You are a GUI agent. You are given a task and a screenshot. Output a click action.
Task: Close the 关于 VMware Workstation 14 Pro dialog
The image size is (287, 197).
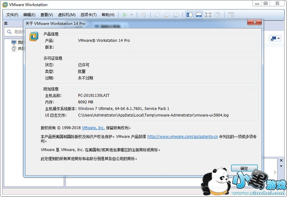point(254,22)
